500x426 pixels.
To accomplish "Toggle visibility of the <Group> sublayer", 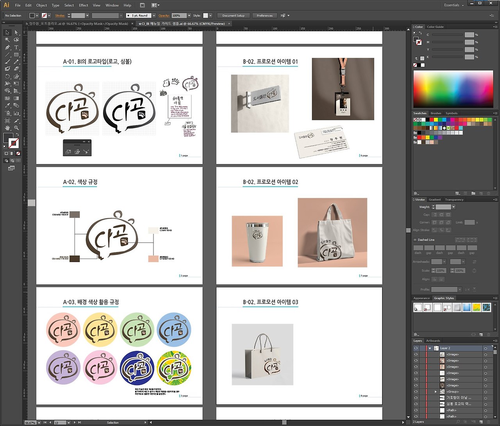I will coord(416,392).
